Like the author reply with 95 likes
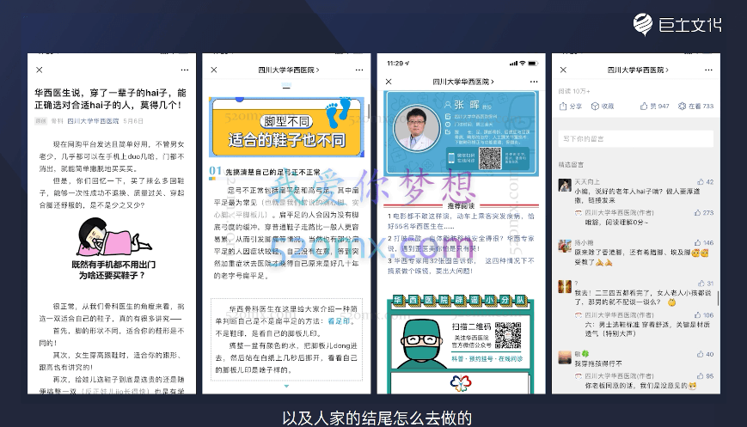Image resolution: width=747 pixels, height=427 pixels. pyautogui.click(x=705, y=376)
